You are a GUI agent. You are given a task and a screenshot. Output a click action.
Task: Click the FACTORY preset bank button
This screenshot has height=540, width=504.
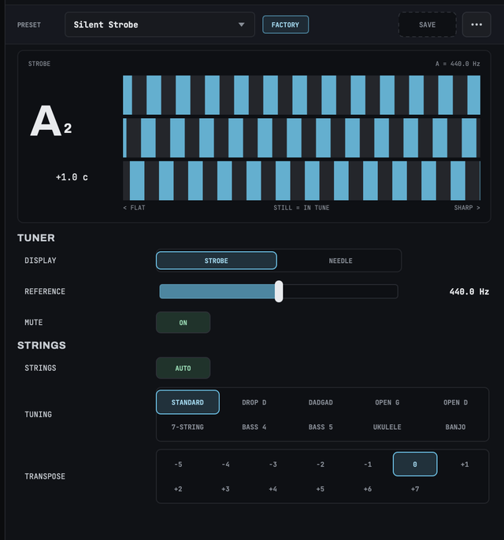(x=285, y=25)
